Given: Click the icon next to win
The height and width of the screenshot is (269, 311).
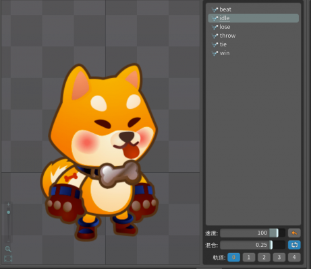Looking at the screenshot, I should [215, 53].
